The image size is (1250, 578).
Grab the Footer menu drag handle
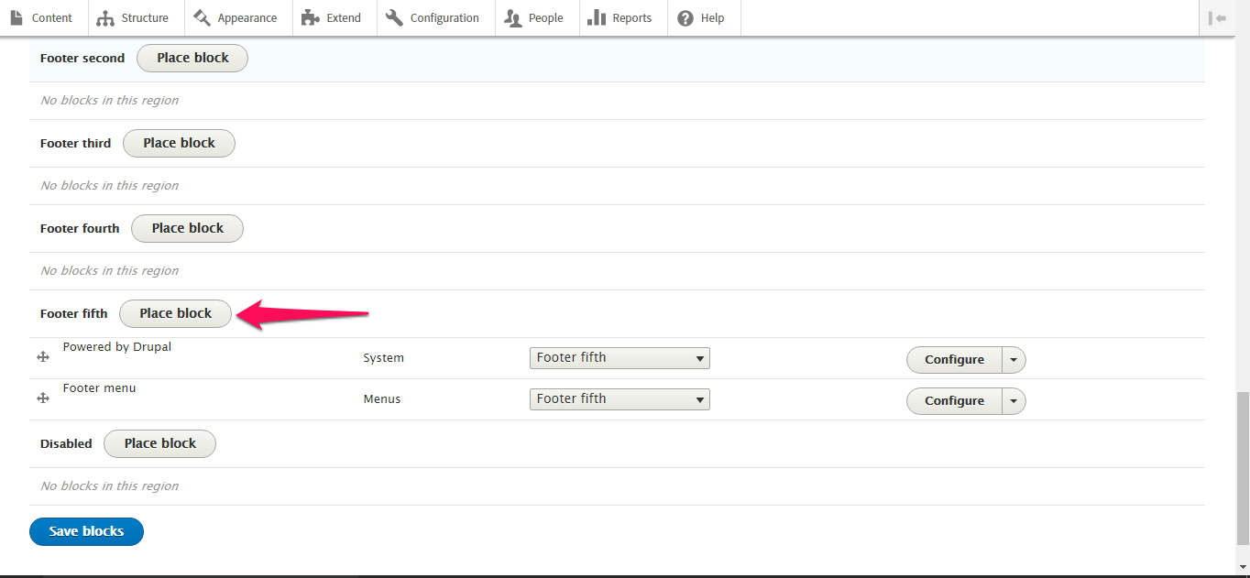pyautogui.click(x=43, y=398)
